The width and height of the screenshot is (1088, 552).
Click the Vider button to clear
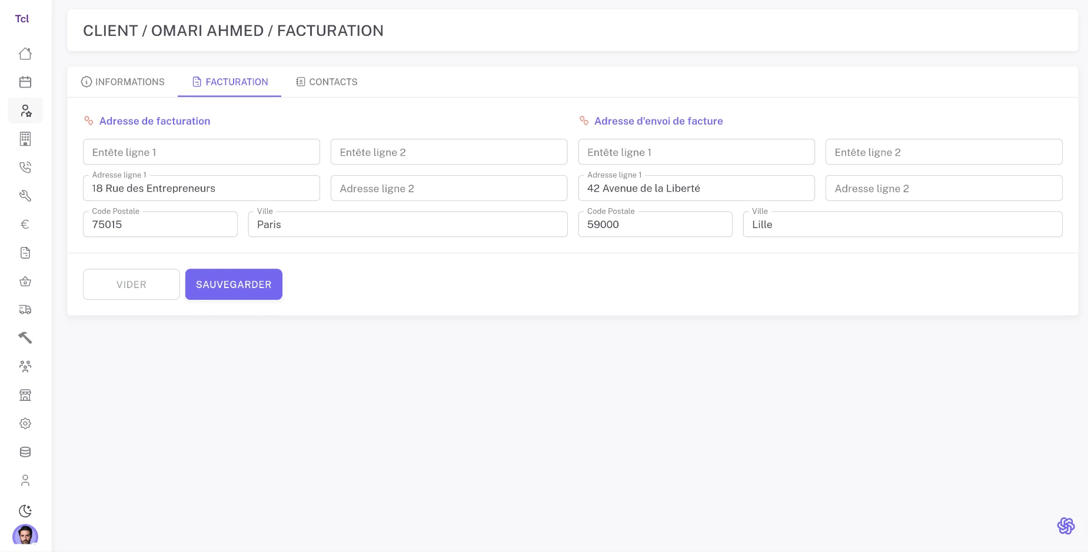point(131,284)
